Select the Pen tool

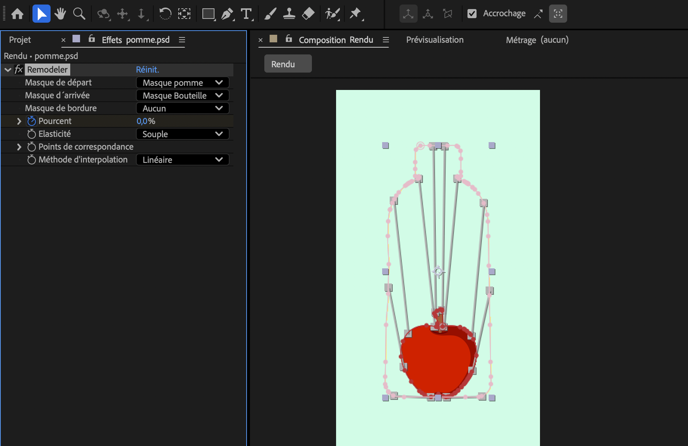click(x=227, y=14)
